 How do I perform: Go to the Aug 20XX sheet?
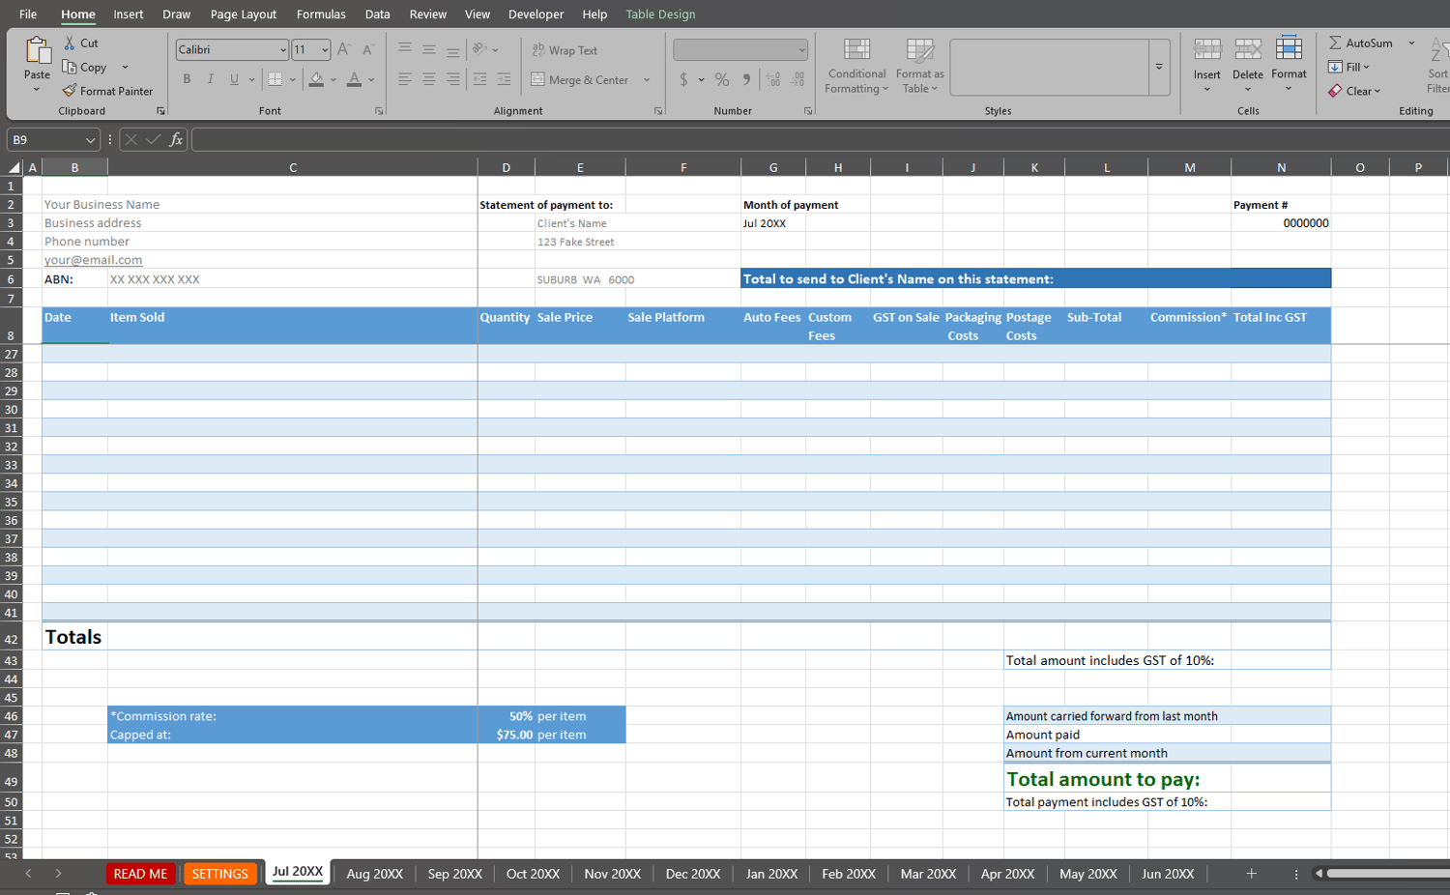pyautogui.click(x=374, y=874)
